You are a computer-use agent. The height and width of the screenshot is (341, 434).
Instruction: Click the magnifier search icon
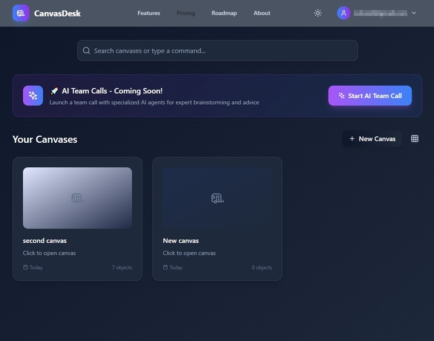coord(86,51)
